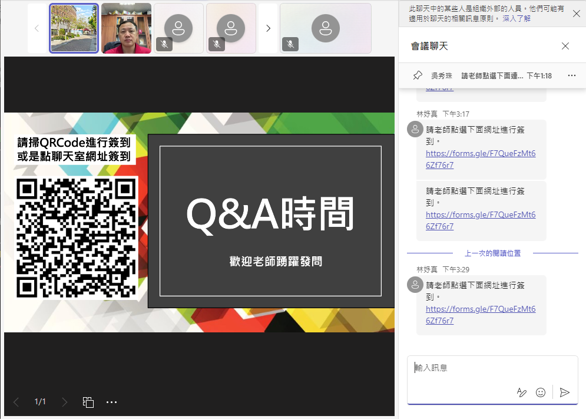
Task: Click the pin icon beside 吳秀珠
Action: (418, 75)
